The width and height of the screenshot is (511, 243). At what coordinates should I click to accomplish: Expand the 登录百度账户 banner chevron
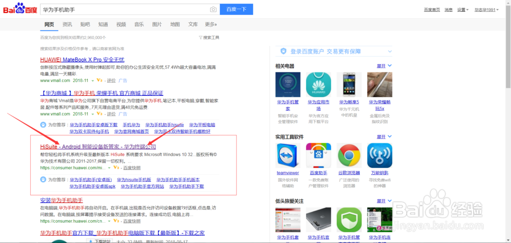coord(390,51)
